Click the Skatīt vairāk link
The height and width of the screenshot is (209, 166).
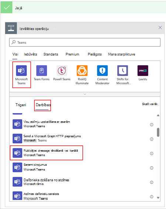point(150,104)
